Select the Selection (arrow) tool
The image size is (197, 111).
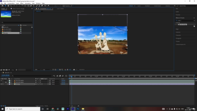6,6
